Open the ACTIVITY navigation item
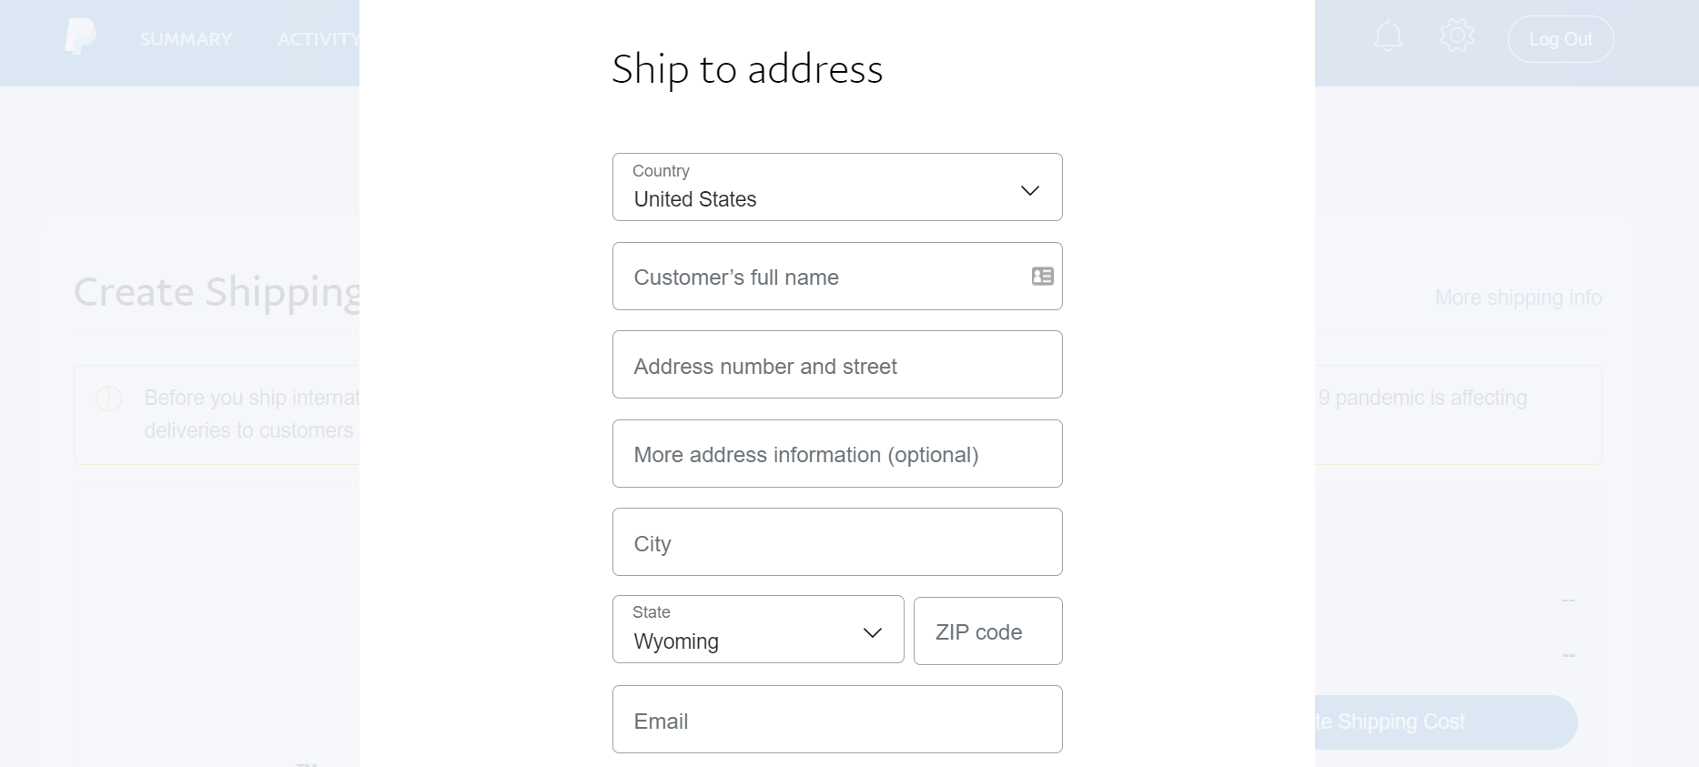Screen dimensions: 1699x767 (x=318, y=38)
